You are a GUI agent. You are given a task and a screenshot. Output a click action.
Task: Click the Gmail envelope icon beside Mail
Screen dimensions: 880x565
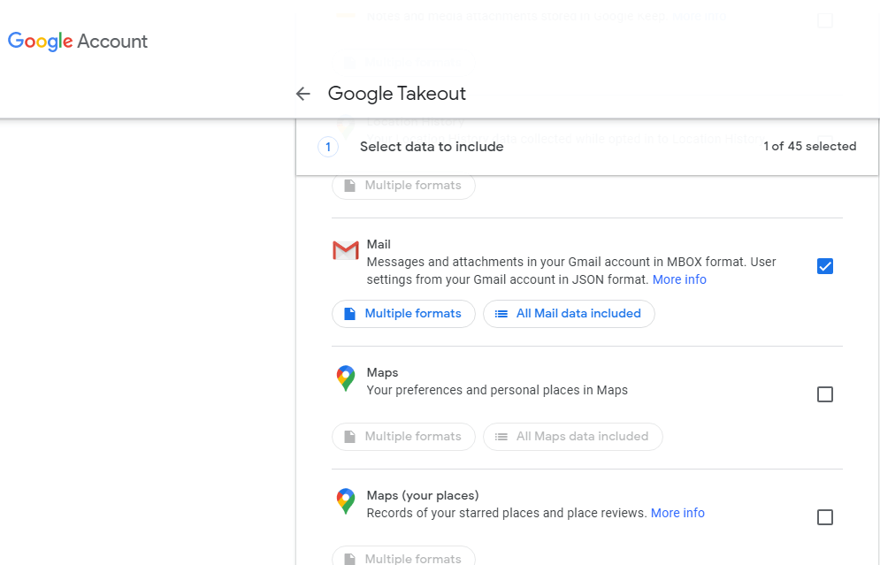(x=345, y=251)
